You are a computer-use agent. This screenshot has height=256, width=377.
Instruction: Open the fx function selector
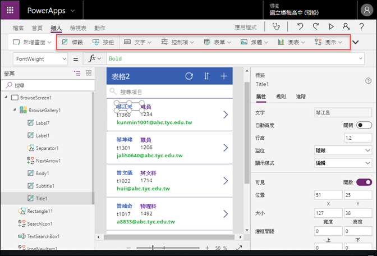click(95, 59)
